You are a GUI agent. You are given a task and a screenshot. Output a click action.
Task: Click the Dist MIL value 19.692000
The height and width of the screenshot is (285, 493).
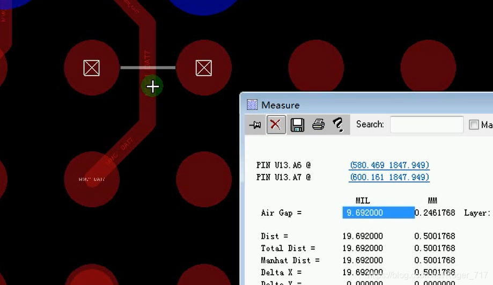click(363, 236)
